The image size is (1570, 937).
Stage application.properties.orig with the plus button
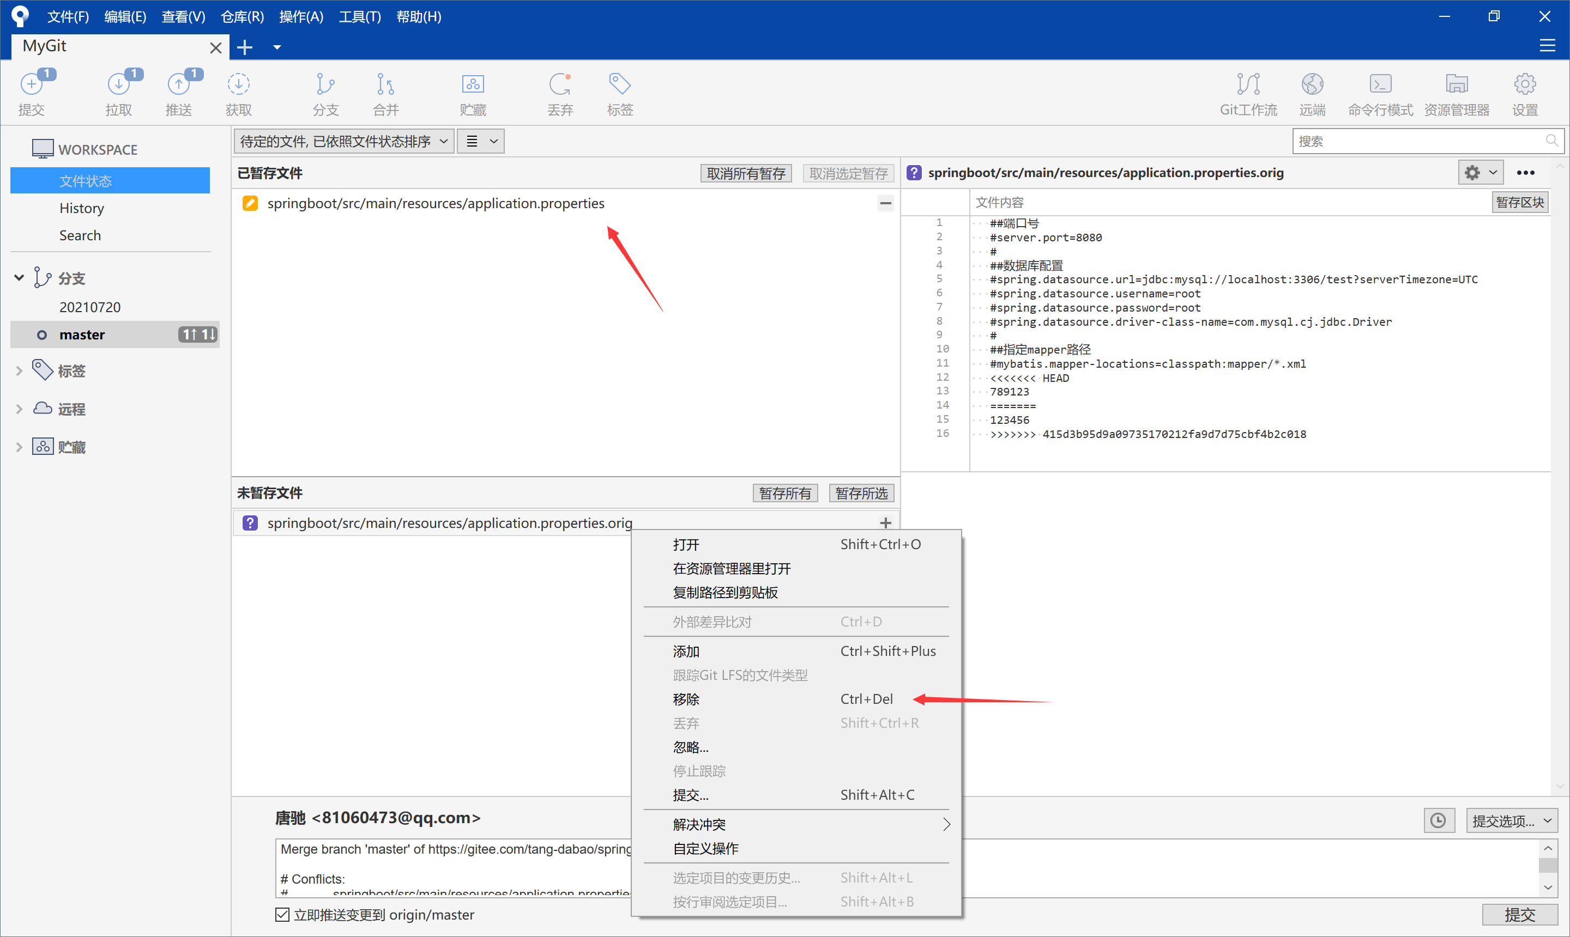(x=885, y=523)
